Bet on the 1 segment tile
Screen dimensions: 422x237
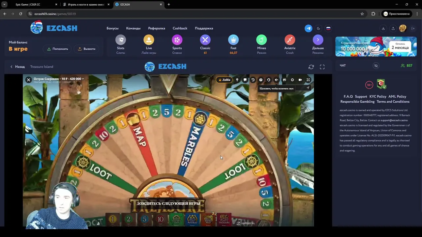[113, 219]
